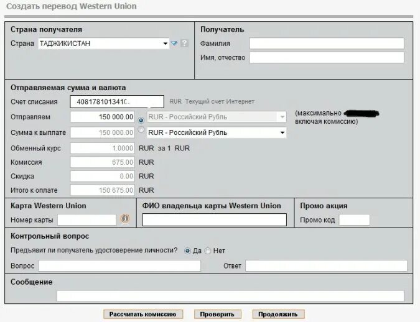420x322 pixels.
Task: Click the Обменный курс field 1.0000
Action: 102,149
